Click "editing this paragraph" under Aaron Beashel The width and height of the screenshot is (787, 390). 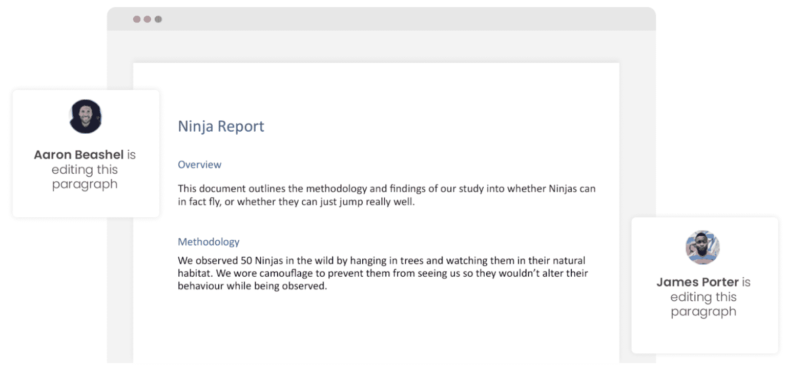coord(85,177)
